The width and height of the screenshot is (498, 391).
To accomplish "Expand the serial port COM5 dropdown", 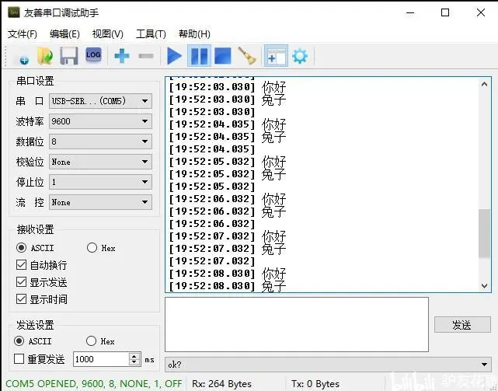I will (x=100, y=101).
